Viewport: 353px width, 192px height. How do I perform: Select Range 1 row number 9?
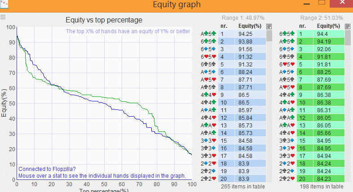click(226, 95)
